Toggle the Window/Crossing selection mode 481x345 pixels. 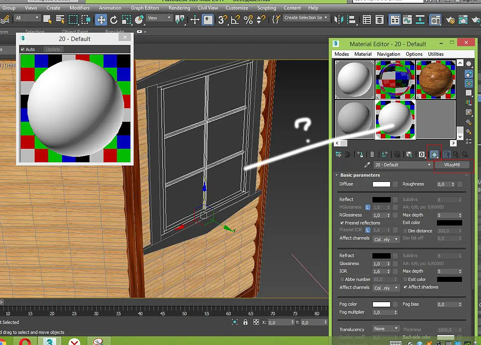[86, 20]
